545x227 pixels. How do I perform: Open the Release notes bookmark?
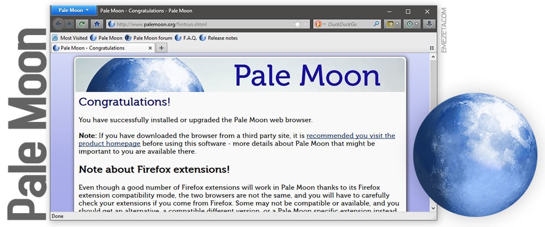[219, 38]
